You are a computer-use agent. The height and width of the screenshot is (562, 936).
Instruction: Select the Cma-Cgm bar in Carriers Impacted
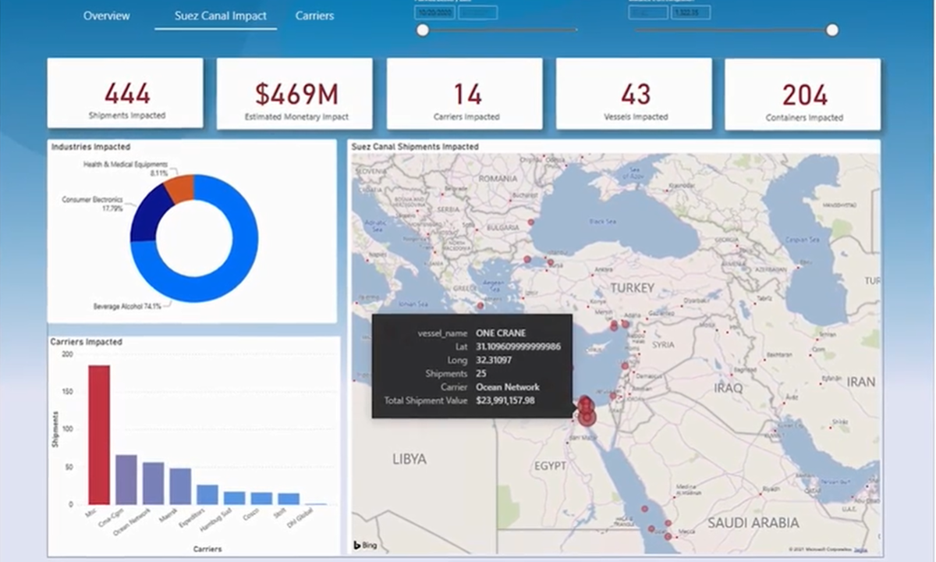coord(126,479)
